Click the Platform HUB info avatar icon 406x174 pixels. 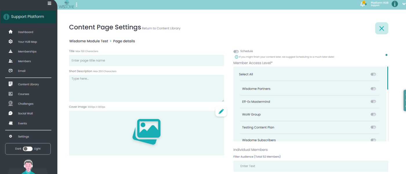[395, 4]
